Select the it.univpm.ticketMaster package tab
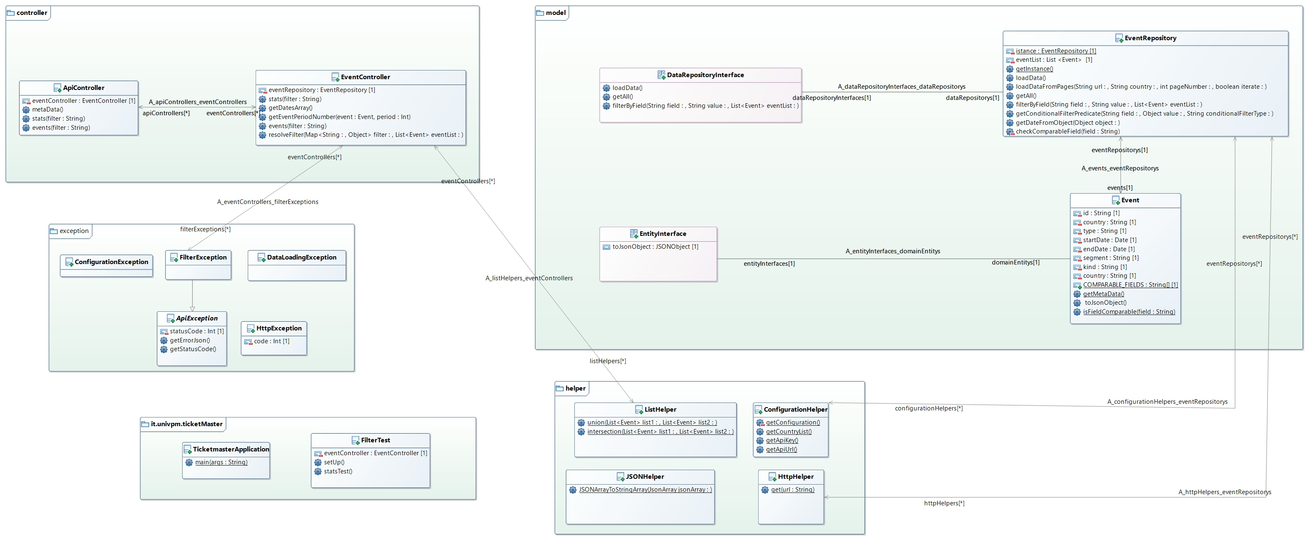The width and height of the screenshot is (1311, 541). (186, 424)
